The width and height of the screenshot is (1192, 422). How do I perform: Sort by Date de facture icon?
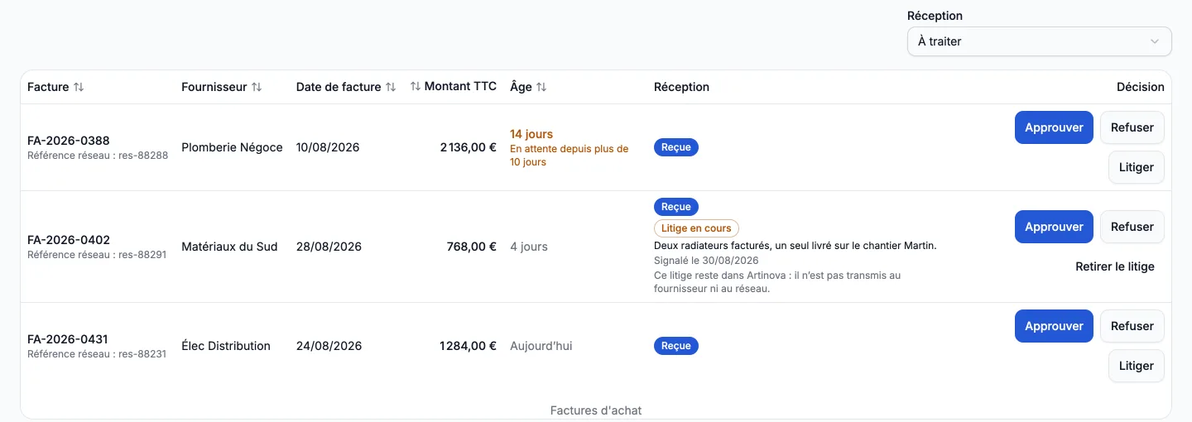pos(391,87)
